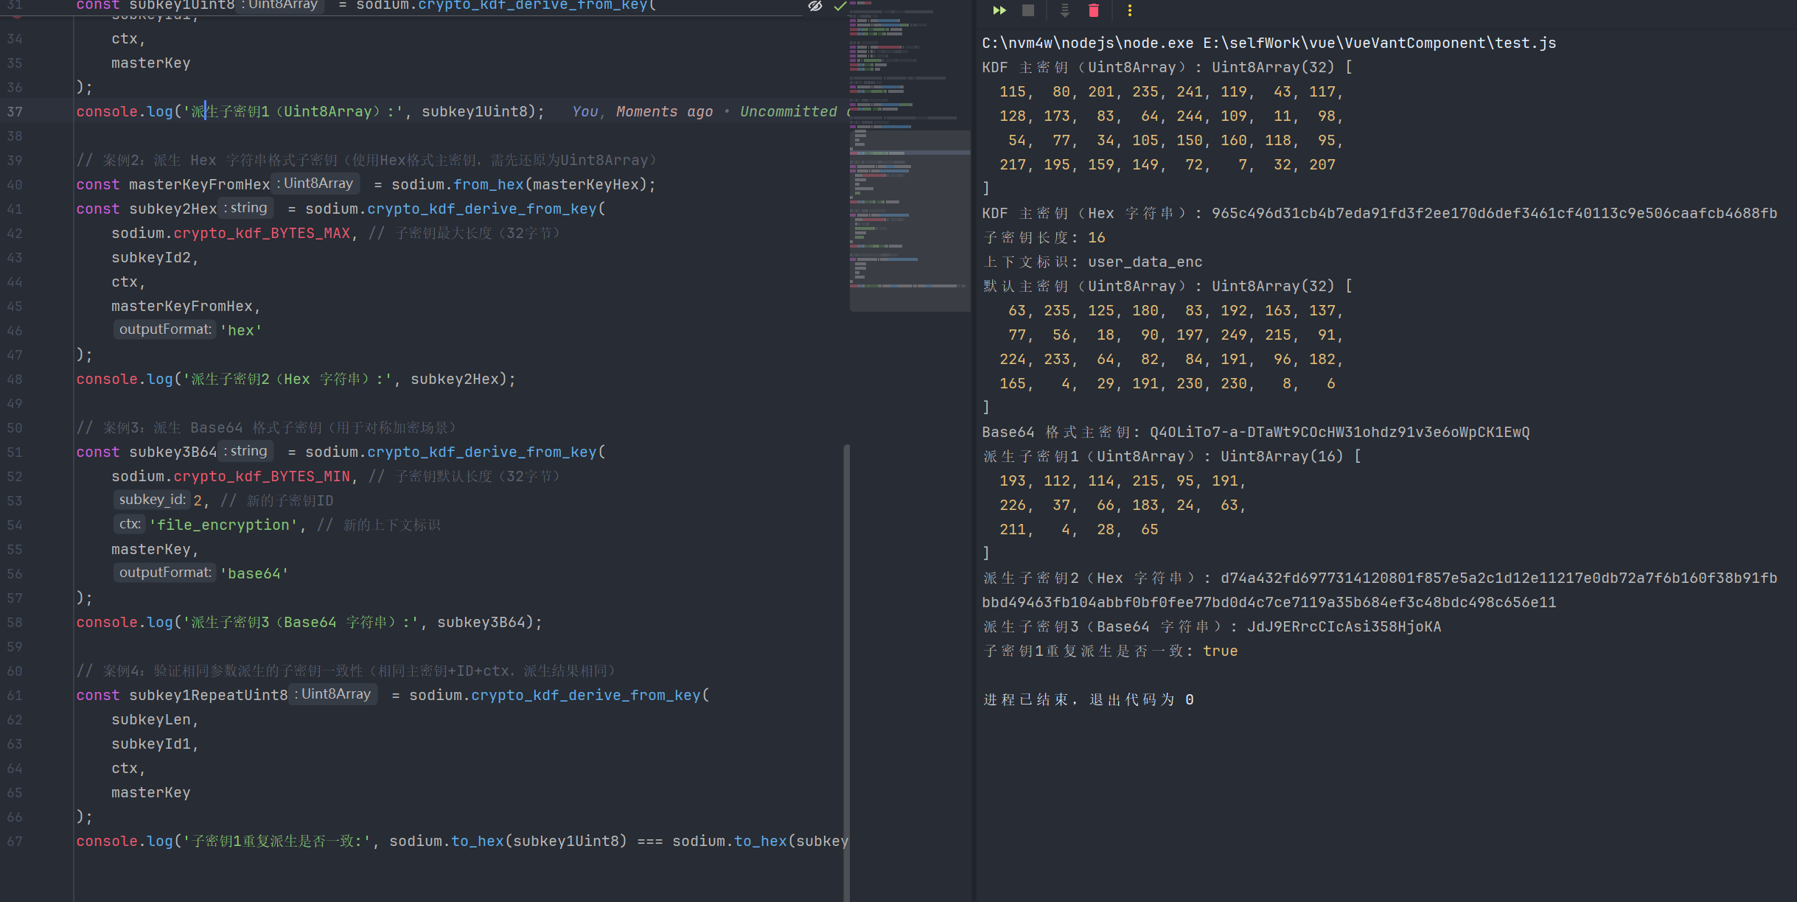
Task: Clear console output with red trash icon
Action: point(1094,10)
